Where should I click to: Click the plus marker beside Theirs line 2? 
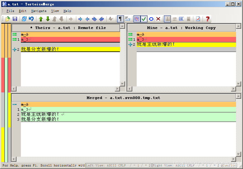(15, 50)
